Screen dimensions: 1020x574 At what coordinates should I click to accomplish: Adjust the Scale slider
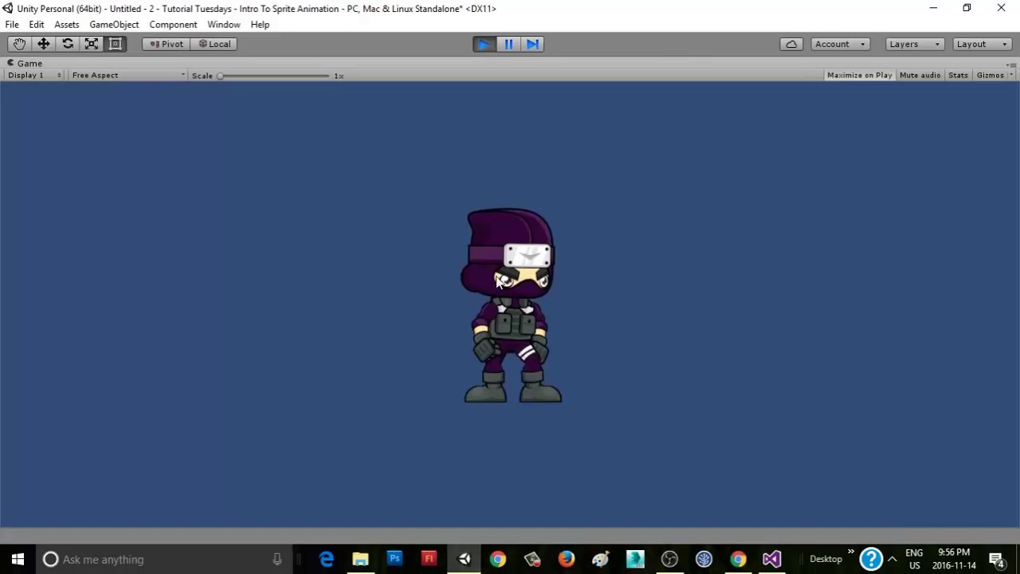(x=273, y=76)
